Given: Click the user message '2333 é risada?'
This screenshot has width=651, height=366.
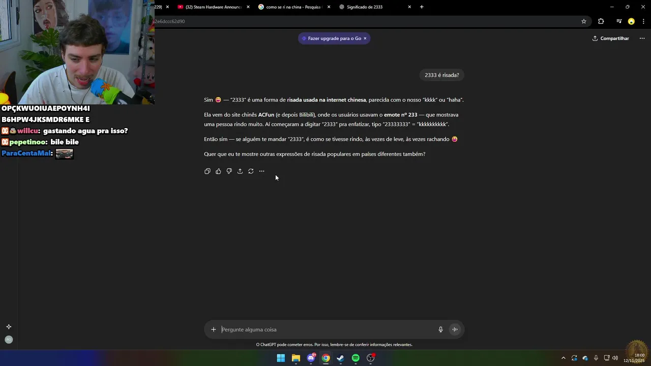Looking at the screenshot, I should (x=442, y=75).
